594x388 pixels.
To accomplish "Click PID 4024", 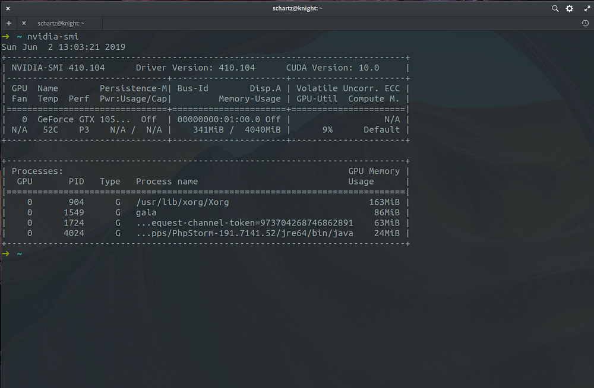I will click(x=74, y=233).
